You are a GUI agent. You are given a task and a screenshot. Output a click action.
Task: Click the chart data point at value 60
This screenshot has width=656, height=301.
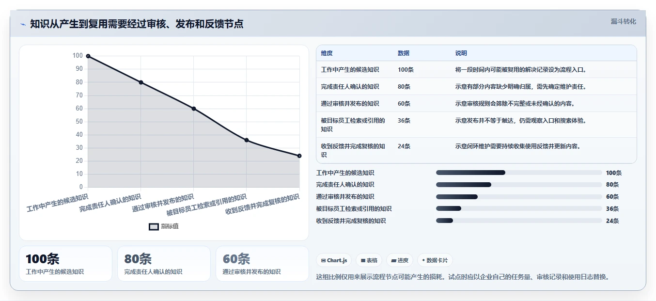tap(194, 109)
